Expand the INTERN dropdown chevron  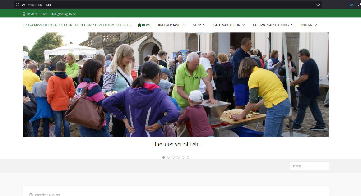[x=316, y=25]
